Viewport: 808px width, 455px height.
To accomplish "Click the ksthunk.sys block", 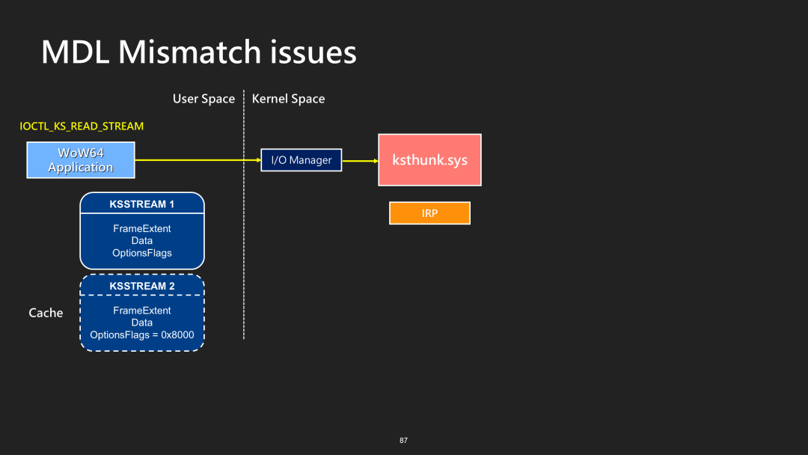I will pyautogui.click(x=429, y=159).
